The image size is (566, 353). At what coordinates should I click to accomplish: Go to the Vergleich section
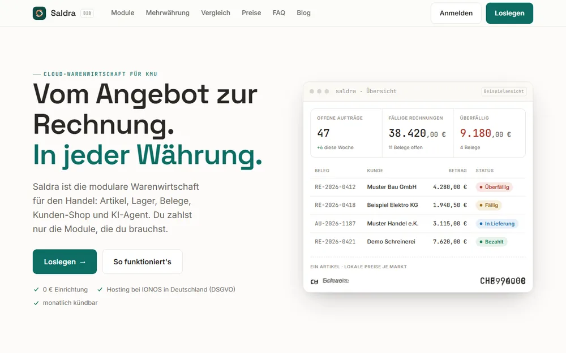216,13
